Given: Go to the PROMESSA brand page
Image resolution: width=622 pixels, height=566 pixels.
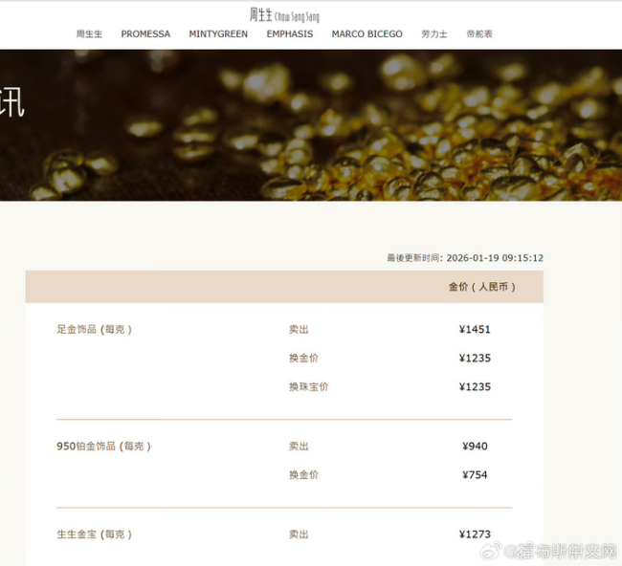Looking at the screenshot, I should [145, 34].
